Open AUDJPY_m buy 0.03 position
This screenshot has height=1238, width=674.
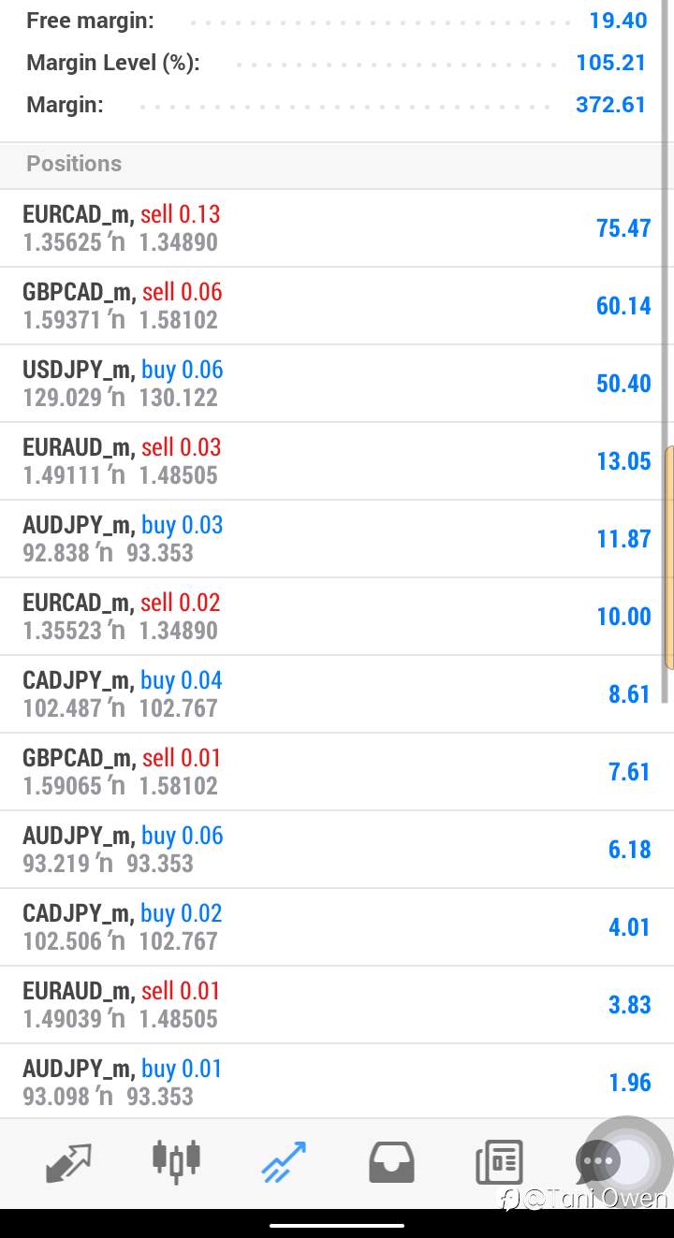coord(337,539)
